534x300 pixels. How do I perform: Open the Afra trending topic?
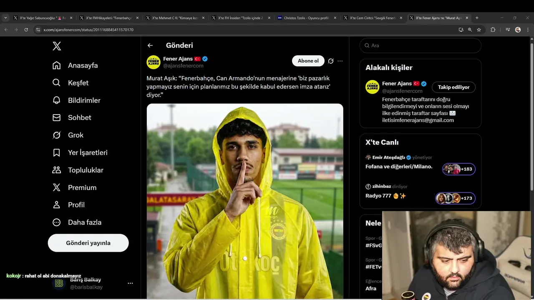[x=371, y=288]
